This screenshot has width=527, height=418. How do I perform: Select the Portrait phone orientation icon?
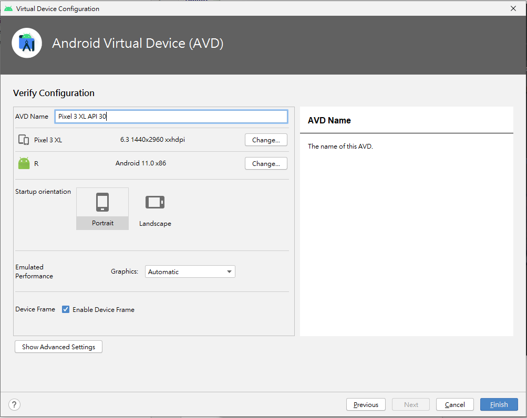point(102,202)
